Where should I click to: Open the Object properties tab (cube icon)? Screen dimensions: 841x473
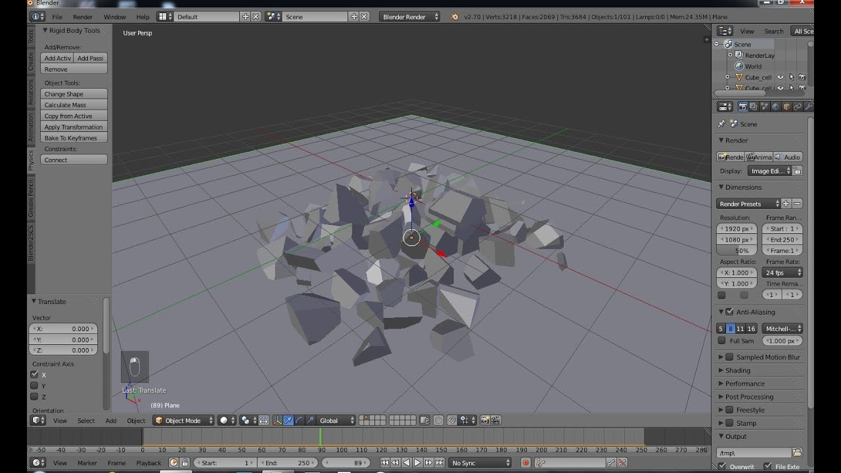[786, 106]
